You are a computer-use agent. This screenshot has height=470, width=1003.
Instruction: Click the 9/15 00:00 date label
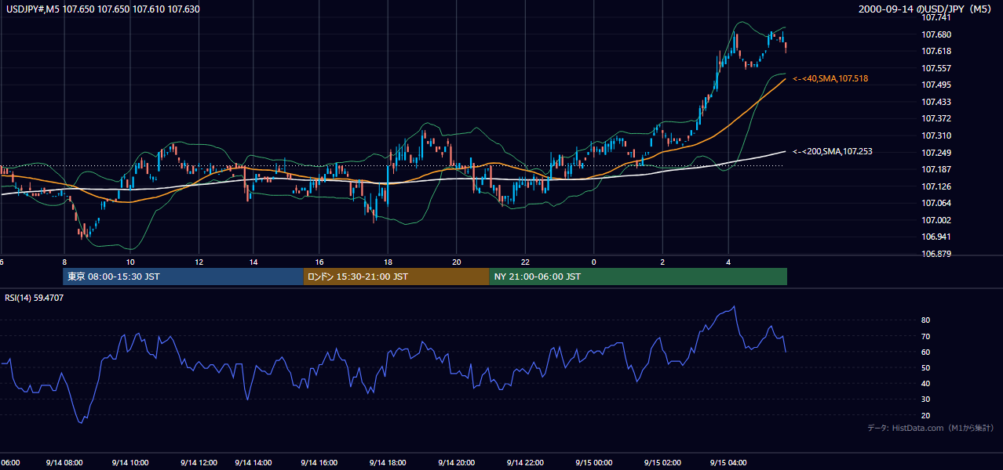[x=594, y=462]
